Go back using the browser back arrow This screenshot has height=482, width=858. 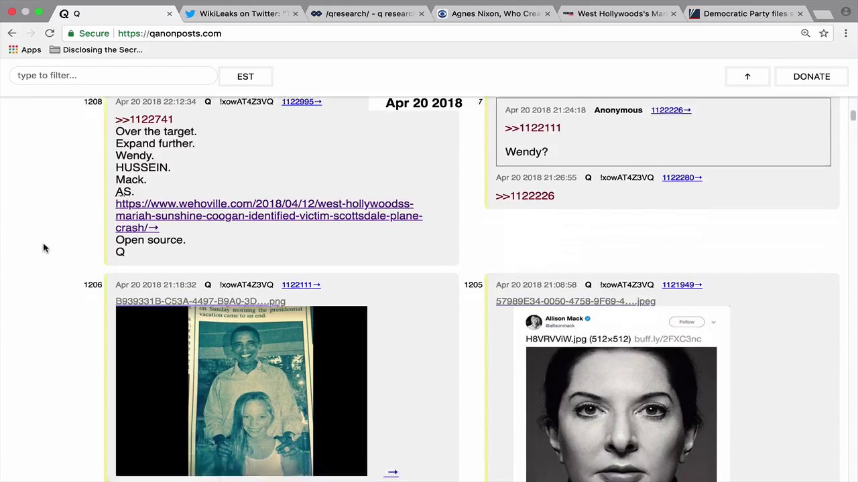12,33
